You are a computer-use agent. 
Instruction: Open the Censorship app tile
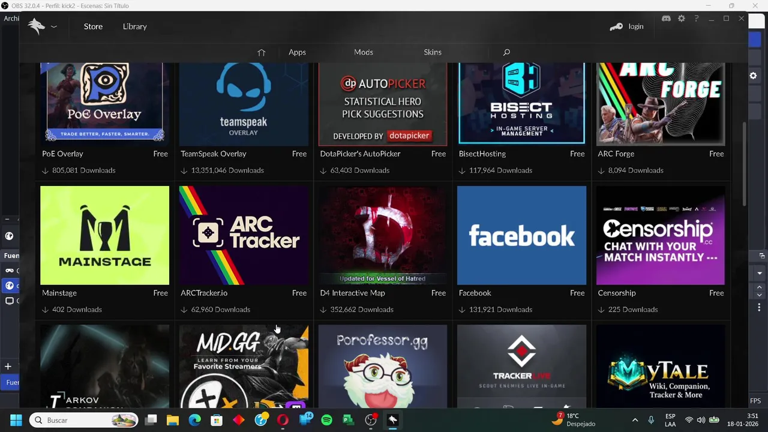click(x=661, y=235)
